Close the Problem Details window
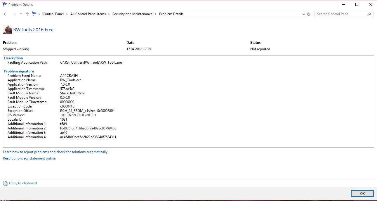The width and height of the screenshot is (377, 201). click(x=370, y=5)
